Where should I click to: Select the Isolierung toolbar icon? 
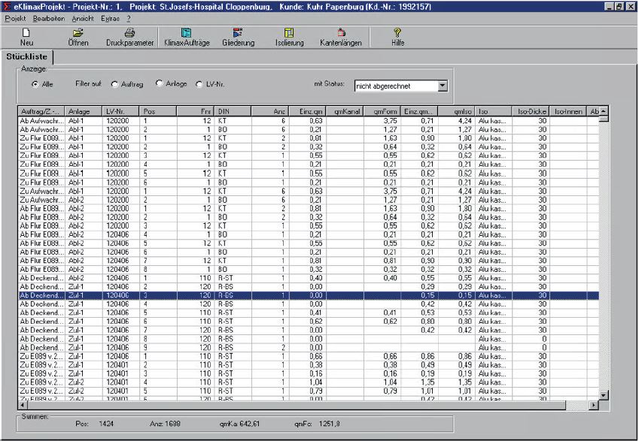[x=289, y=33]
